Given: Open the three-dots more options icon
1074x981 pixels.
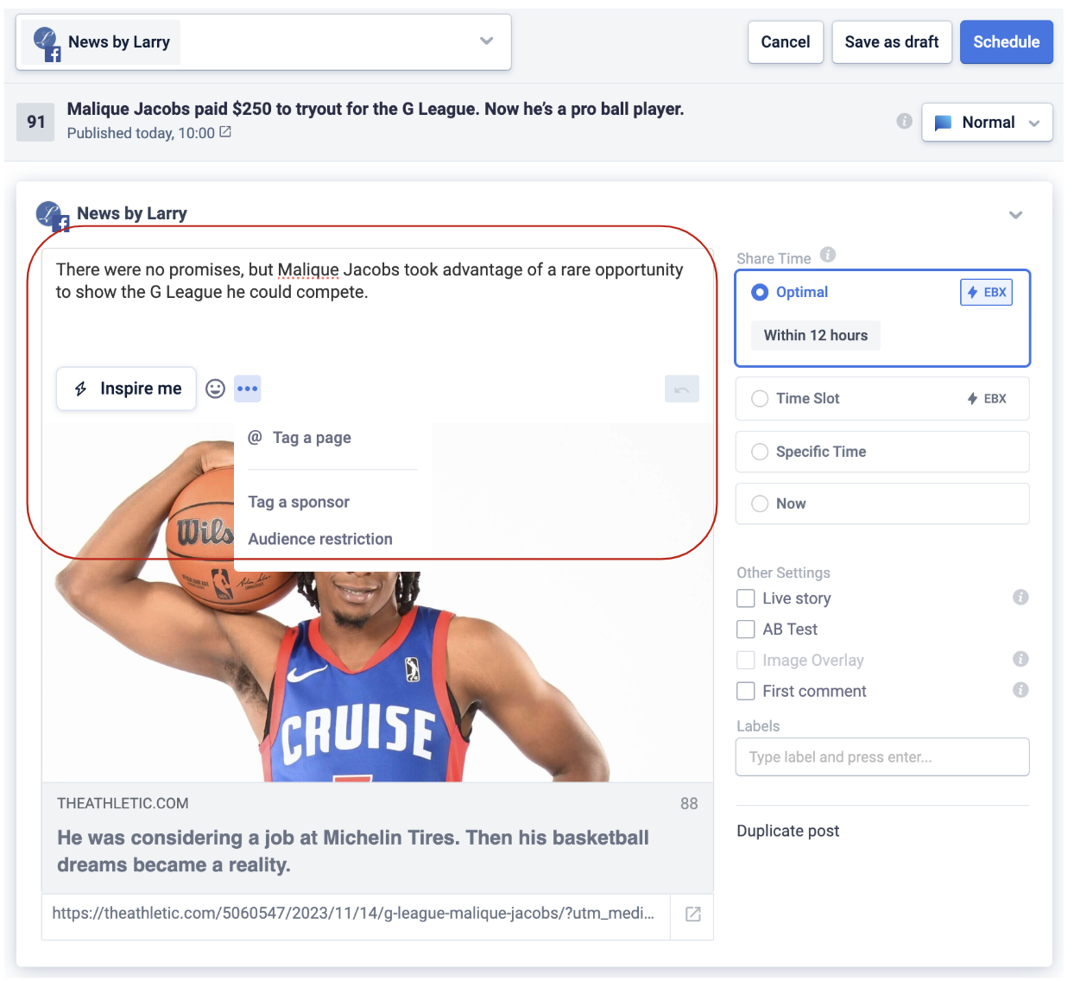Looking at the screenshot, I should (x=247, y=389).
